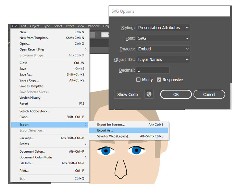Open the Font dropdown set to SVG
This screenshot has height=191, width=236.
pos(163,38)
